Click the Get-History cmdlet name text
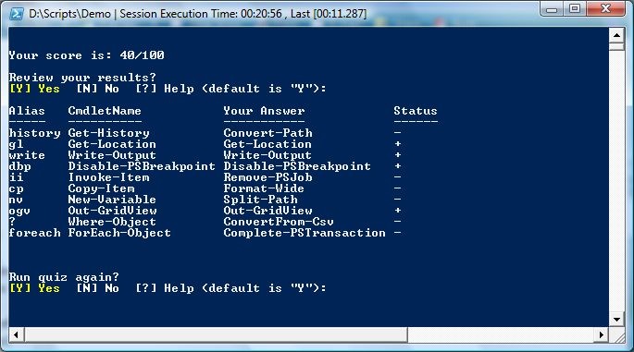Screen dimensions: 634x352 109,133
